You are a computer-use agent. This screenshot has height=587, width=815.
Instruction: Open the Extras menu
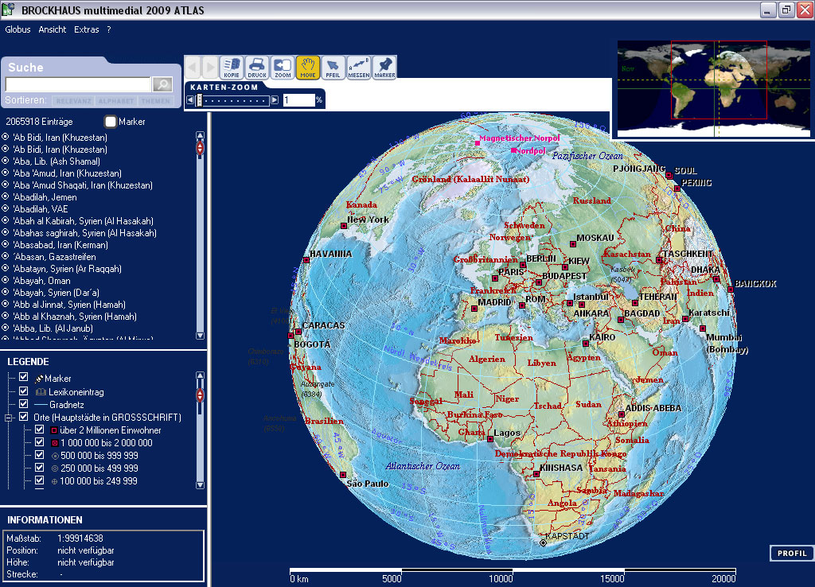[86, 29]
